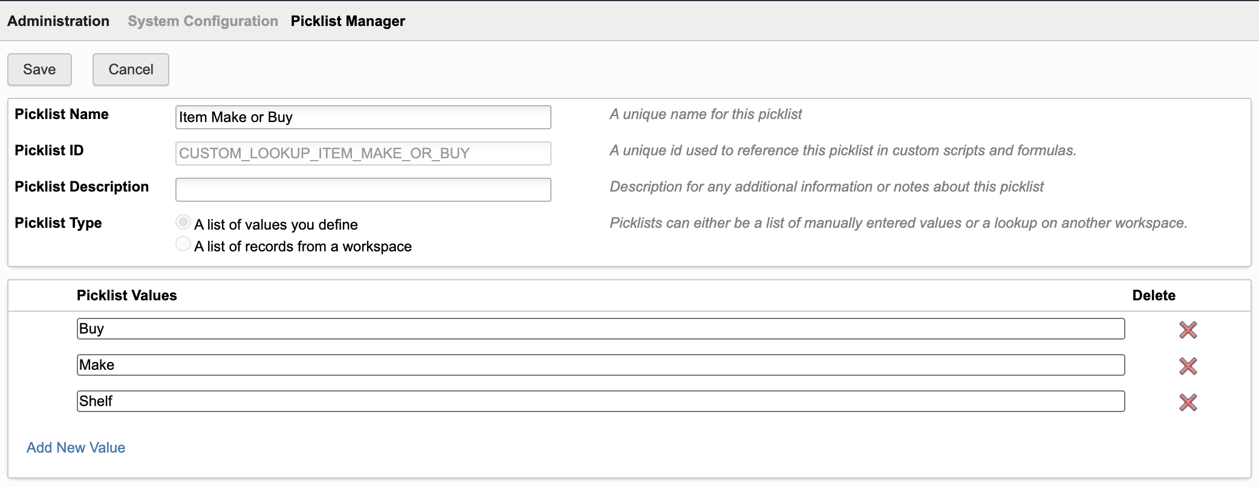The width and height of the screenshot is (1259, 487).
Task: Open System Configuration breadcrumb link
Action: (203, 21)
